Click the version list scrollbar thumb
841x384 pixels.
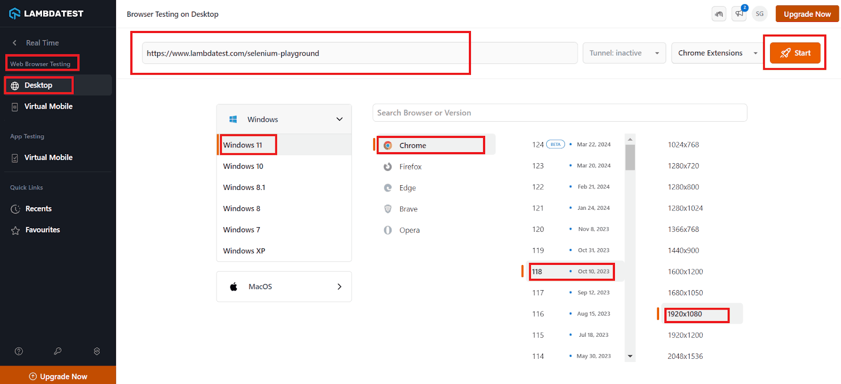point(630,157)
